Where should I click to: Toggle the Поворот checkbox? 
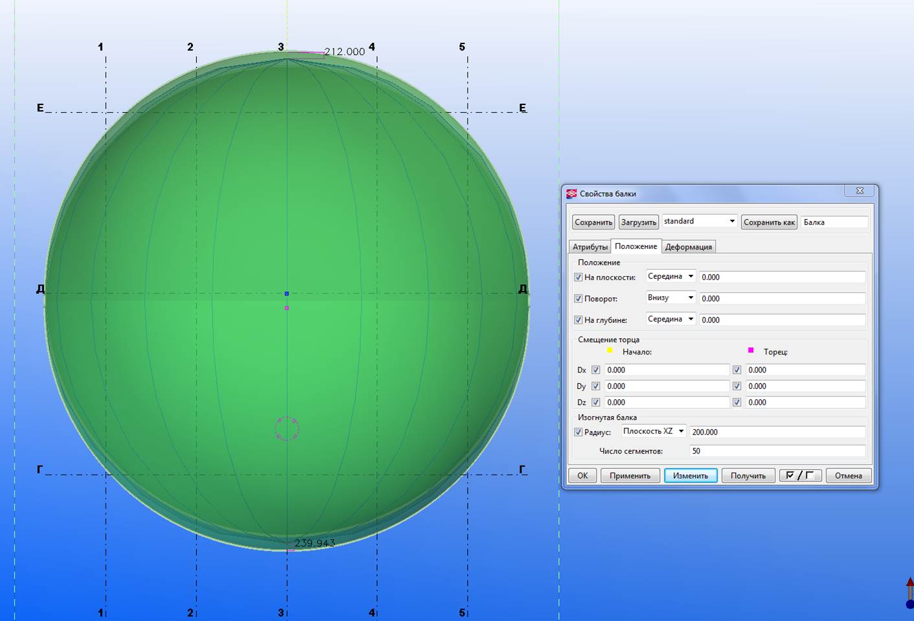pos(578,299)
